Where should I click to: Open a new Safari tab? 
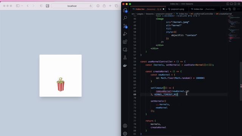point(110,6)
